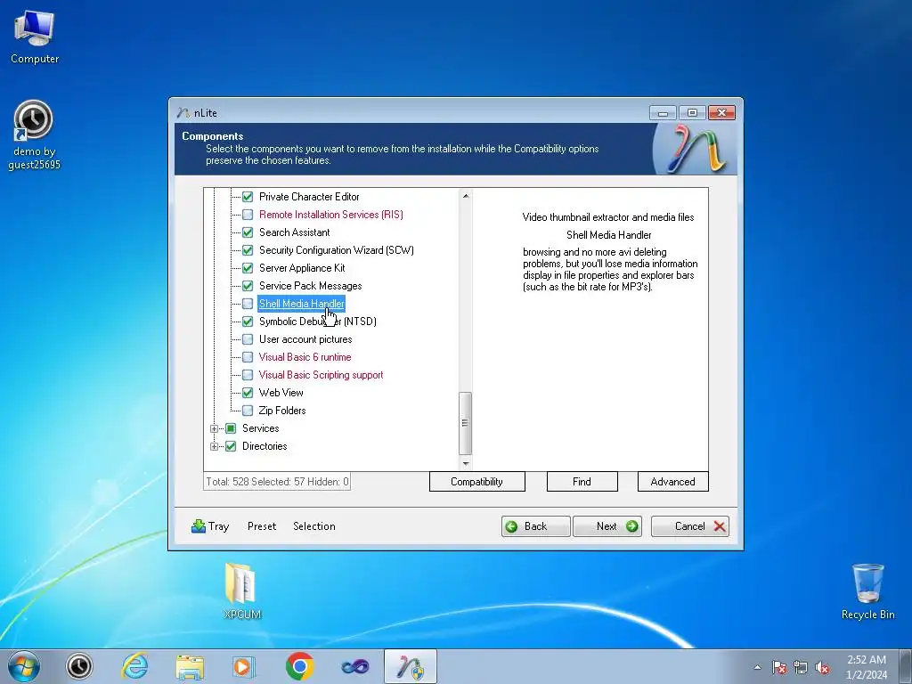The image size is (912, 684).
Task: Launch Google Chrome from taskbar
Action: click(x=299, y=666)
